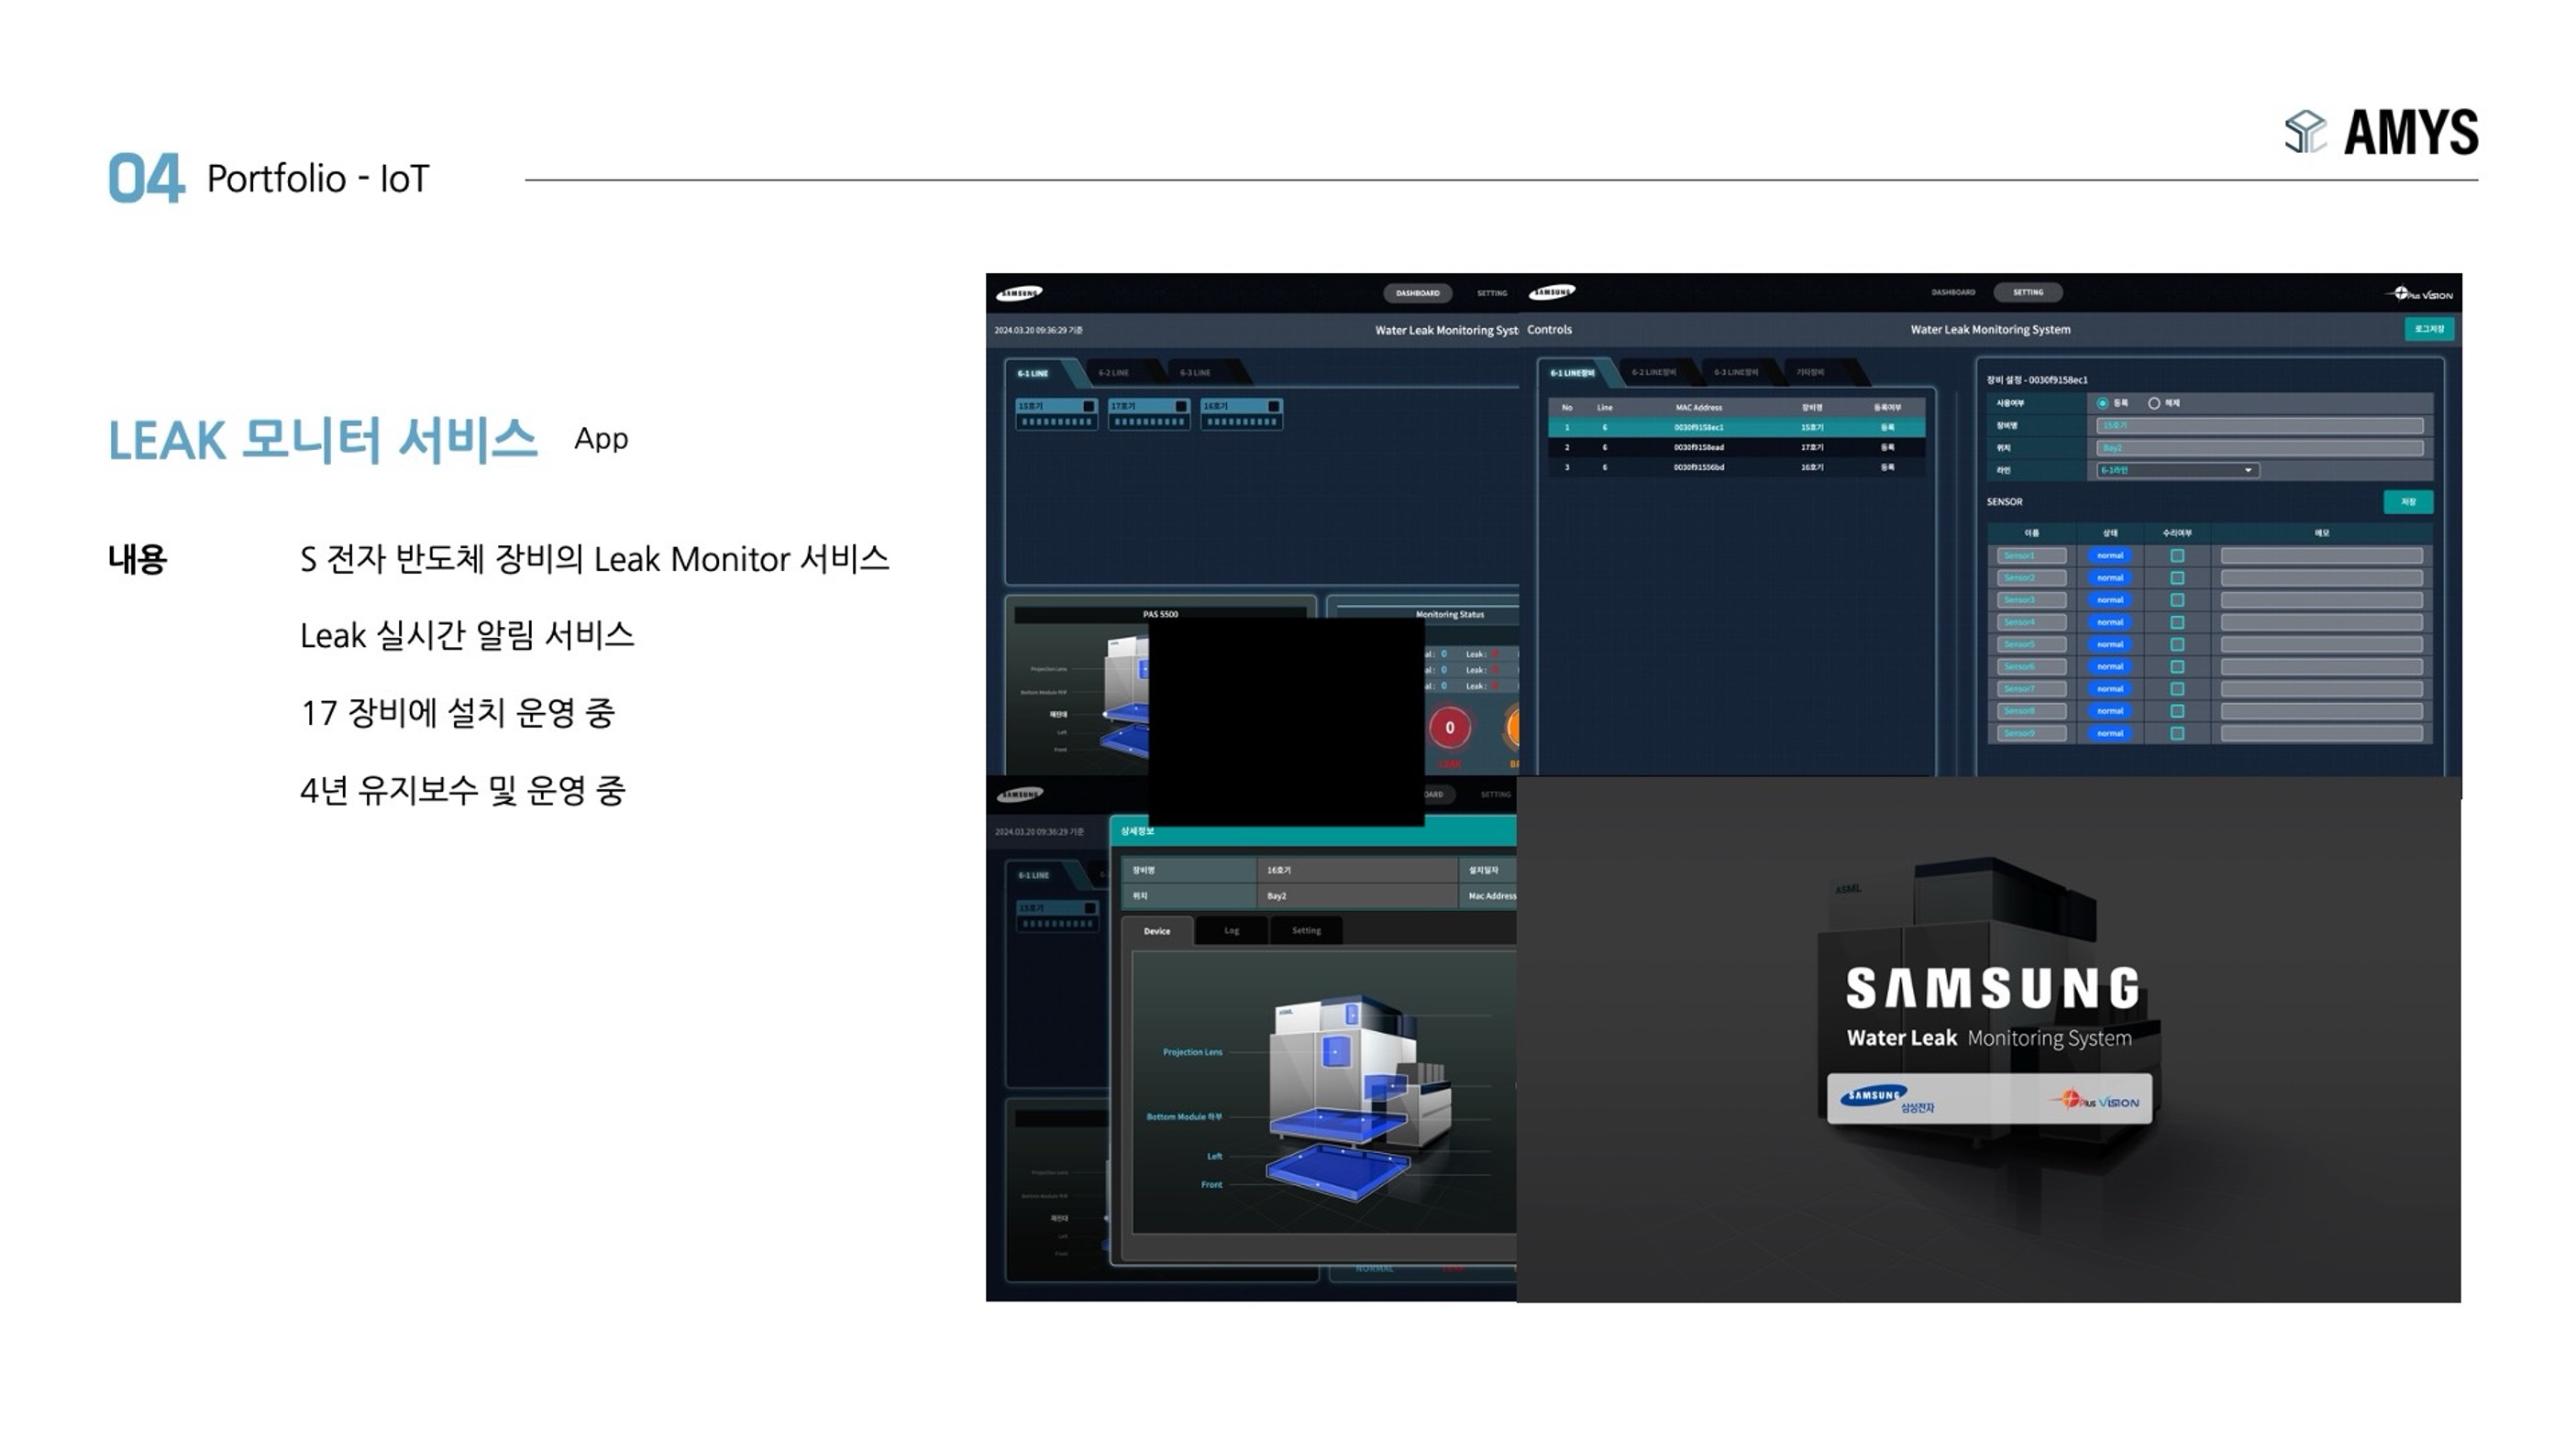
Task: Select the 해제 radio button
Action: tap(2154, 402)
